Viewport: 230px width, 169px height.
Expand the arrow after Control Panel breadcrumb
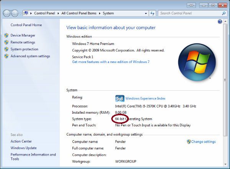pos(58,13)
